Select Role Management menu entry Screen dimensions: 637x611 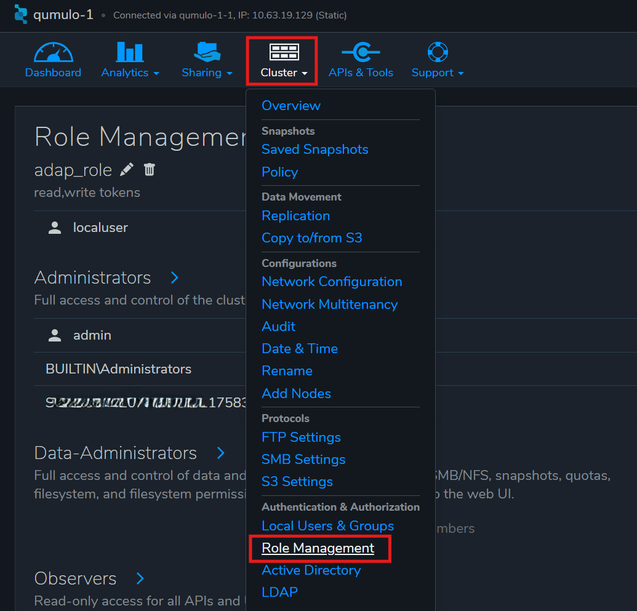(x=318, y=548)
